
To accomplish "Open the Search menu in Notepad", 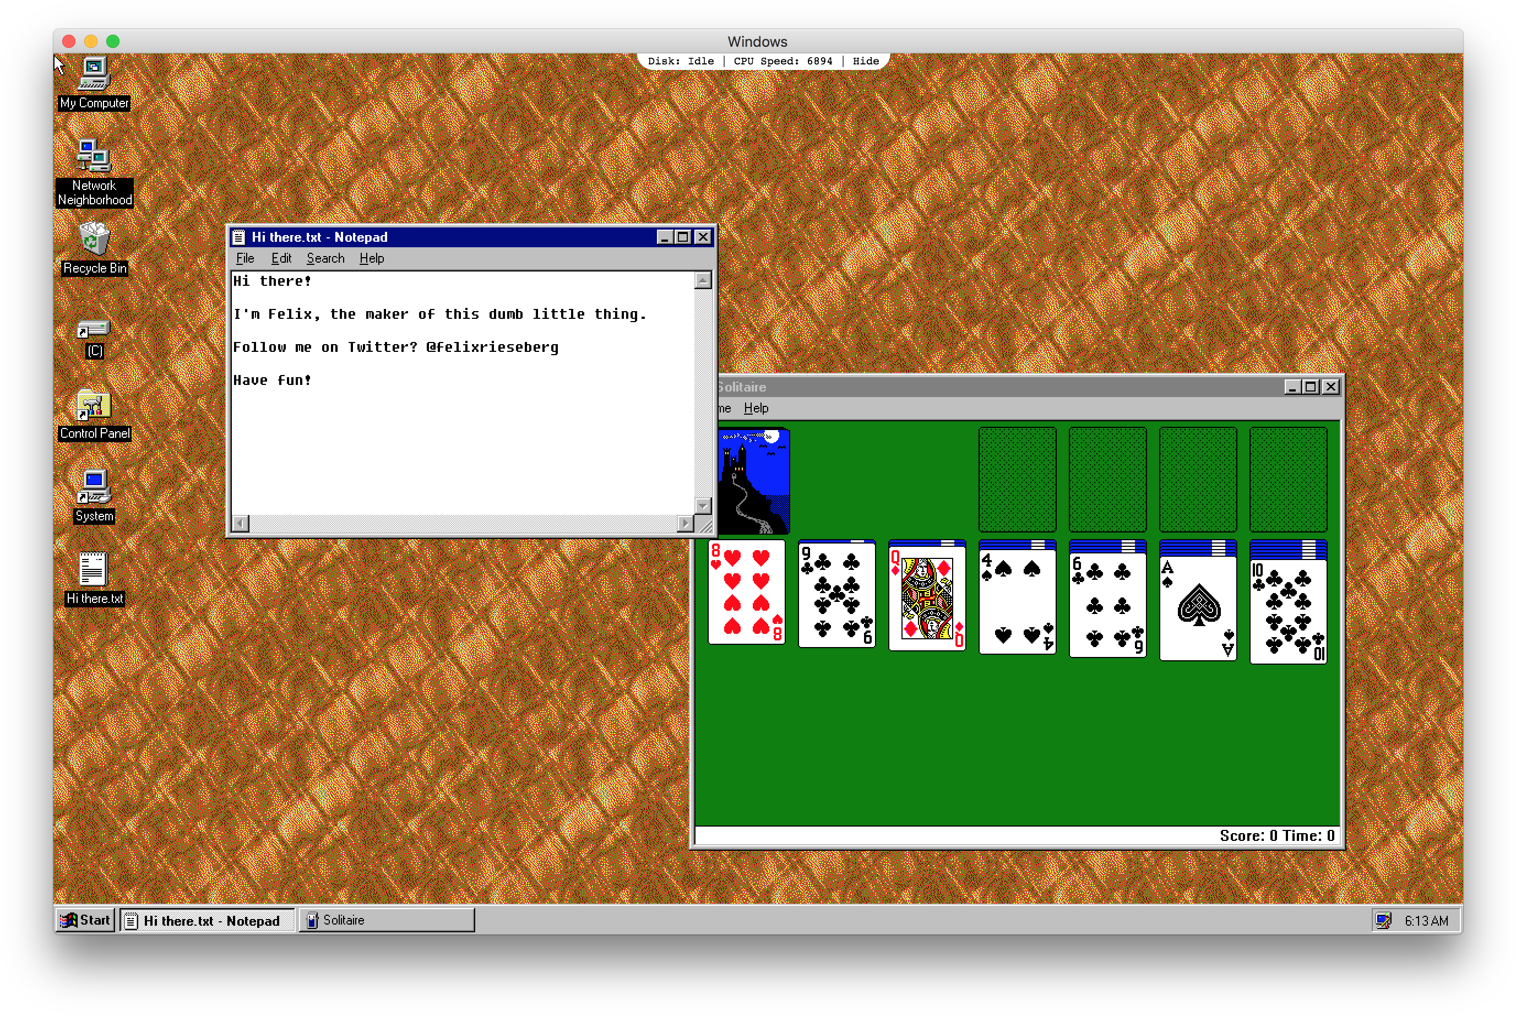I will click(x=325, y=258).
